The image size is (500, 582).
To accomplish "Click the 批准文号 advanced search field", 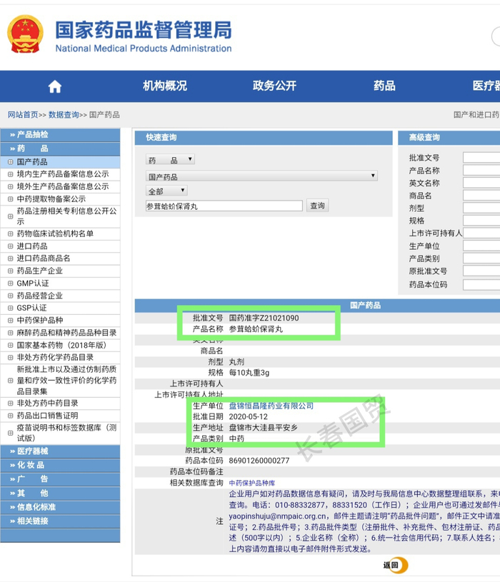I will (x=481, y=157).
